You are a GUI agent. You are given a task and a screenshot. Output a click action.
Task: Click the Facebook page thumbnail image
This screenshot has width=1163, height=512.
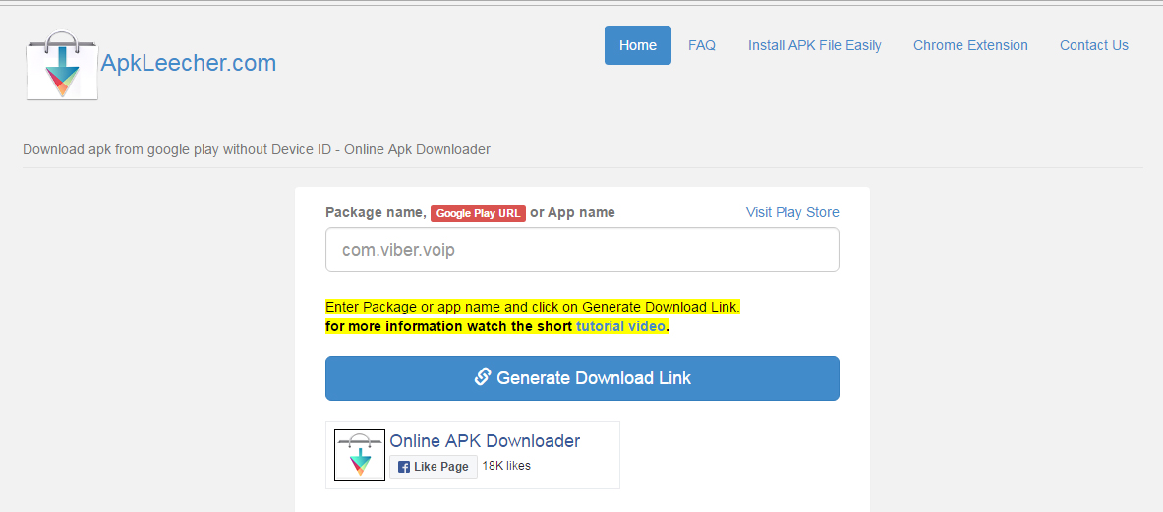360,455
